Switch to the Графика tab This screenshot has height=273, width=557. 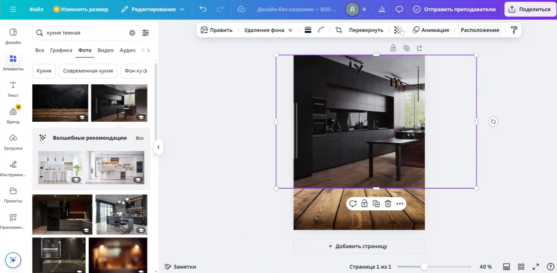[61, 50]
